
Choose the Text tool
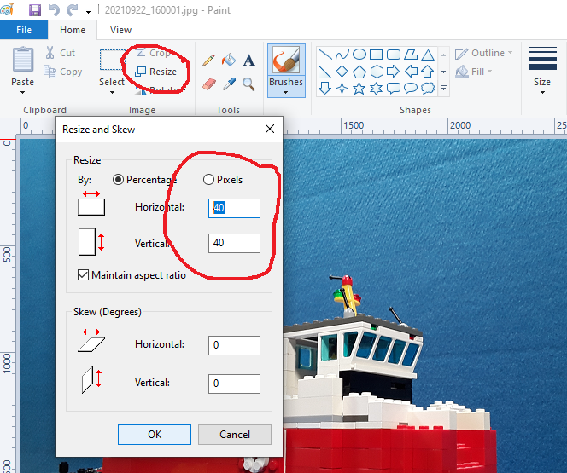point(248,61)
